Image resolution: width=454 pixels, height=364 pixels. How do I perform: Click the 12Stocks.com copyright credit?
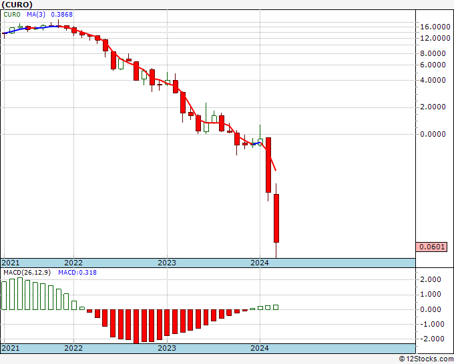426,359
